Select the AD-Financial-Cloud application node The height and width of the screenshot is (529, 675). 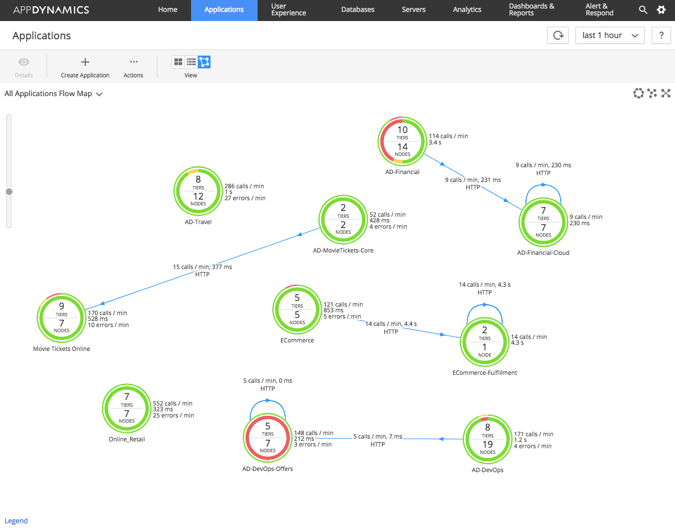coord(543,222)
